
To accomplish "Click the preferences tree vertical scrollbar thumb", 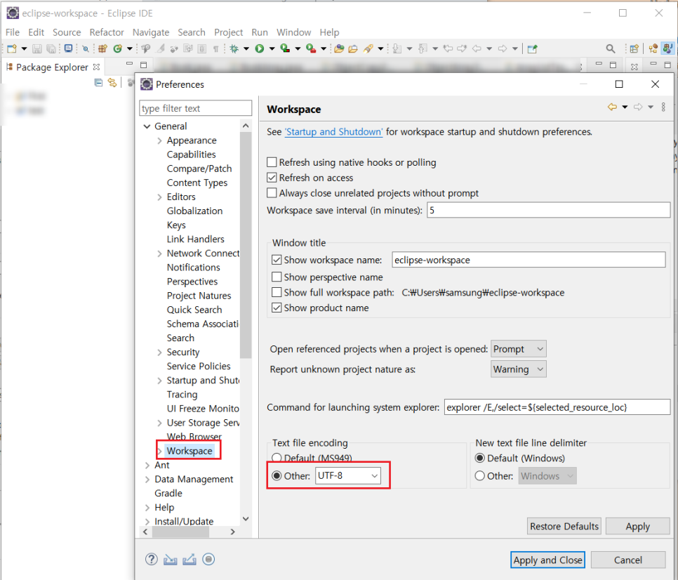I will tap(246, 245).
